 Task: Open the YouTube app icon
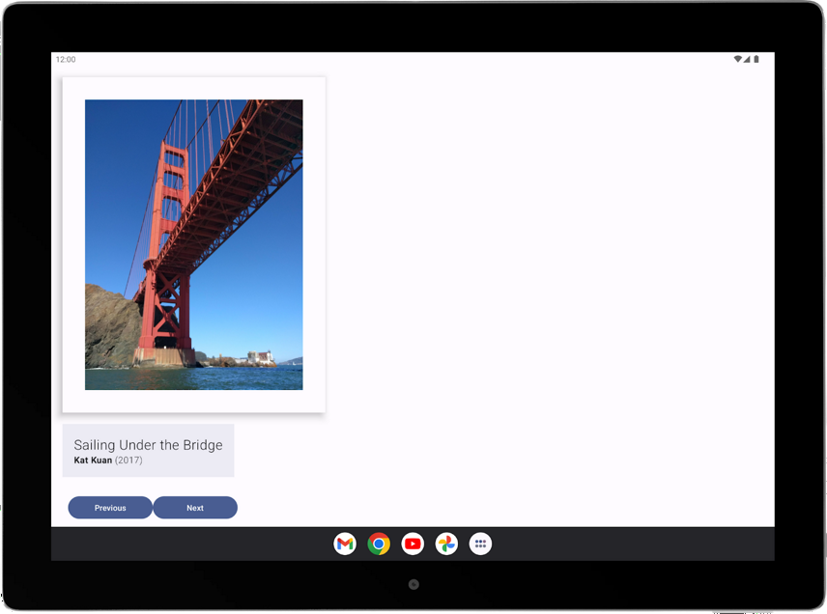[413, 544]
